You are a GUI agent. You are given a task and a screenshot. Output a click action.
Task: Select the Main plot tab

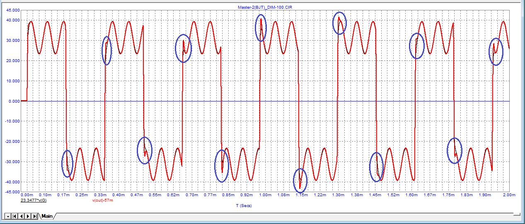[47, 216]
